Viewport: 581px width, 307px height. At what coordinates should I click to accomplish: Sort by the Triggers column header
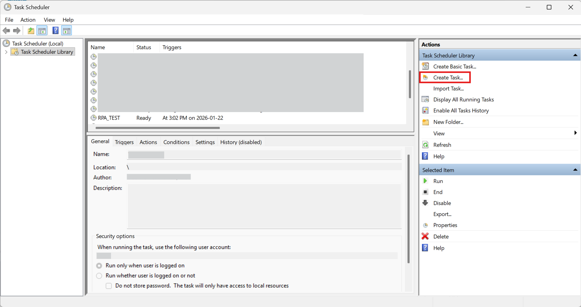point(172,47)
